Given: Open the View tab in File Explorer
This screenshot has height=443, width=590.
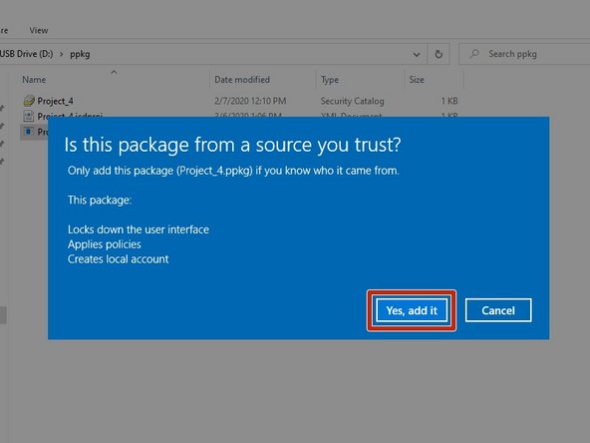Looking at the screenshot, I should click(x=39, y=31).
